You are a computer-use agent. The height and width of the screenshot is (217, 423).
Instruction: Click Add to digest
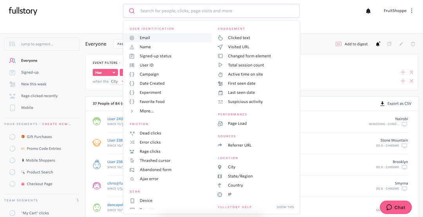(356, 44)
